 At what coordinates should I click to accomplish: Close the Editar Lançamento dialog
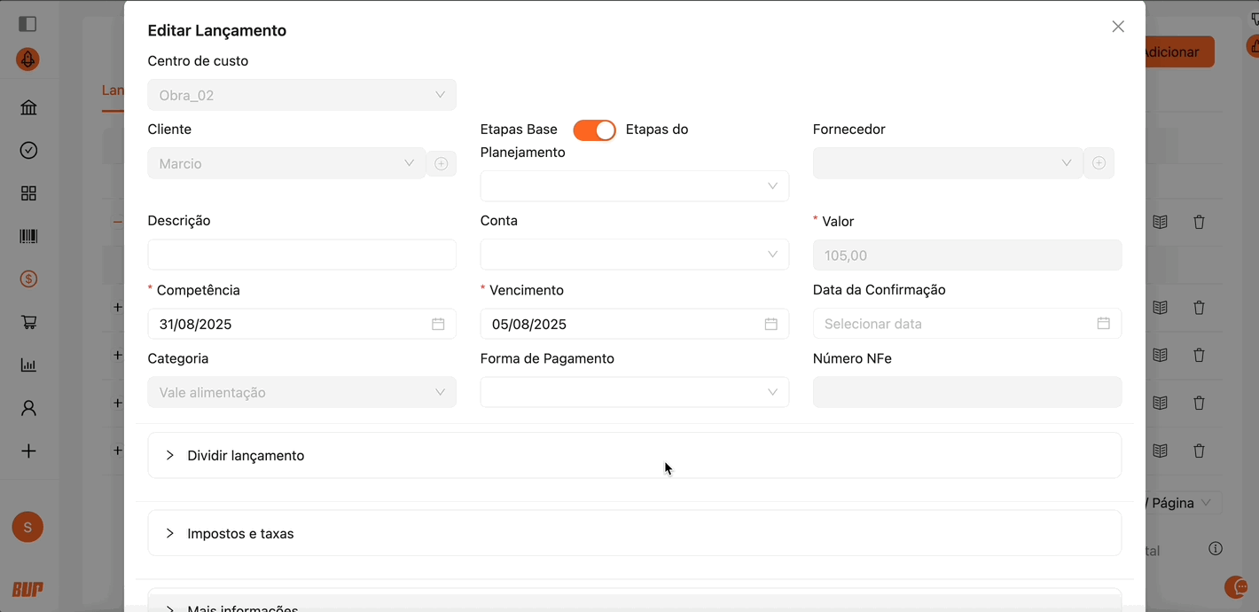click(x=1118, y=27)
